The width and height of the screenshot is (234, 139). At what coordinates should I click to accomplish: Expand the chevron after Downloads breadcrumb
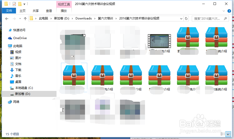[x=95, y=18]
